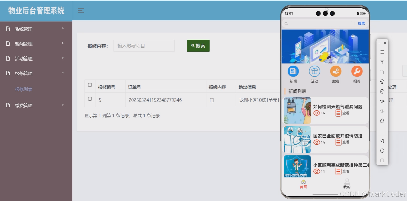
Task: Tap the 报修 wrench icon in phone app
Action: (357, 71)
